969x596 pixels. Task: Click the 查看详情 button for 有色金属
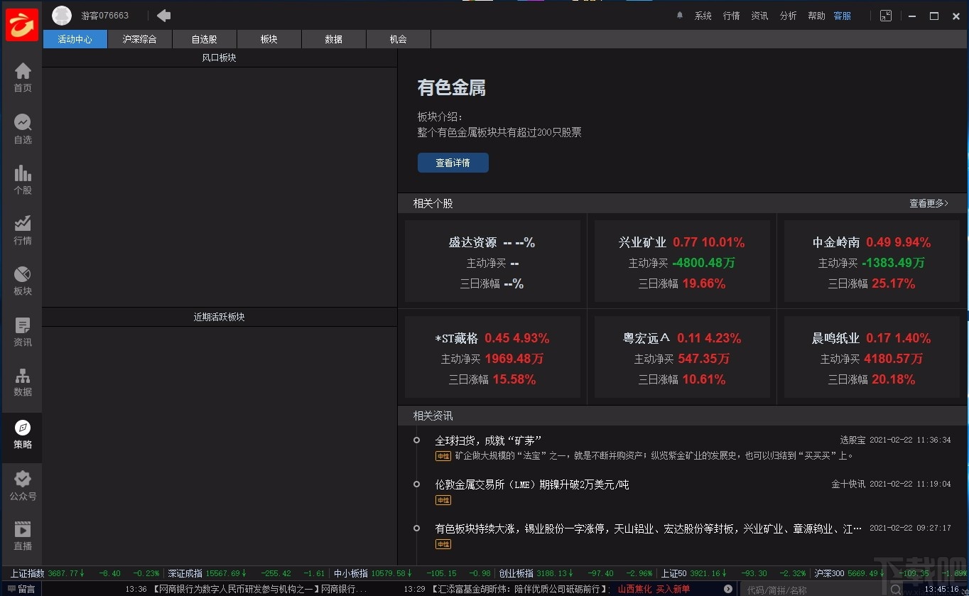point(453,162)
